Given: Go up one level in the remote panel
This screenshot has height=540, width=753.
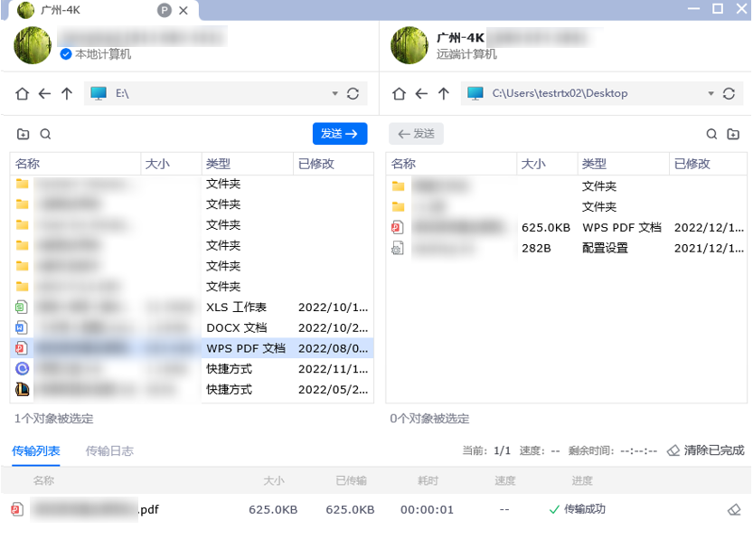Looking at the screenshot, I should point(442,93).
